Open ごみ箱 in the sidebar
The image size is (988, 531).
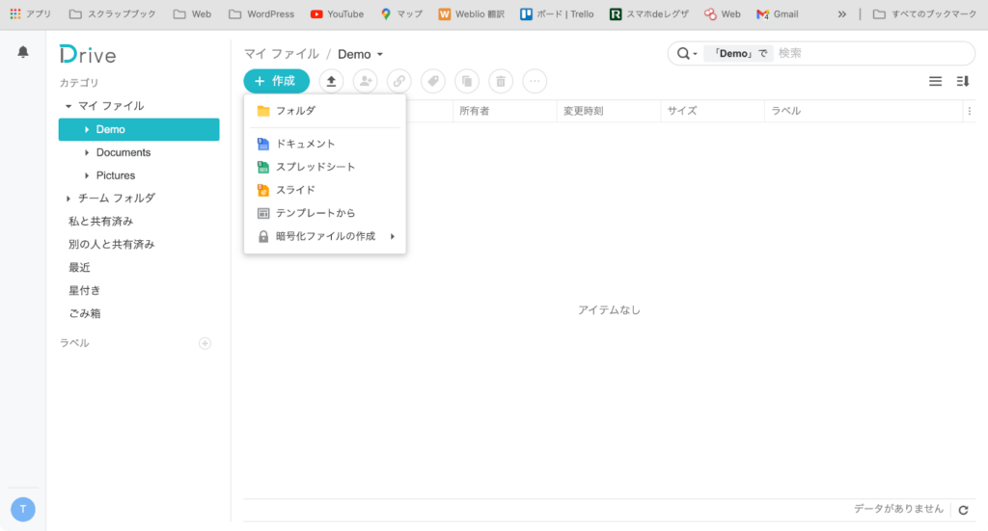coord(85,313)
